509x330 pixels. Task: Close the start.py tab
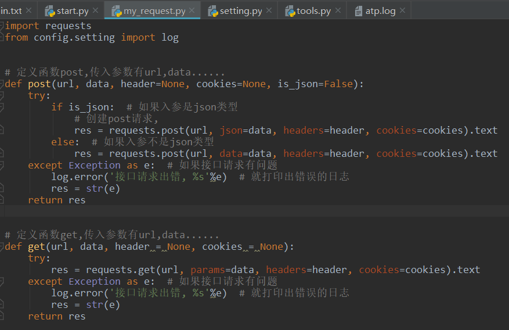click(x=95, y=10)
